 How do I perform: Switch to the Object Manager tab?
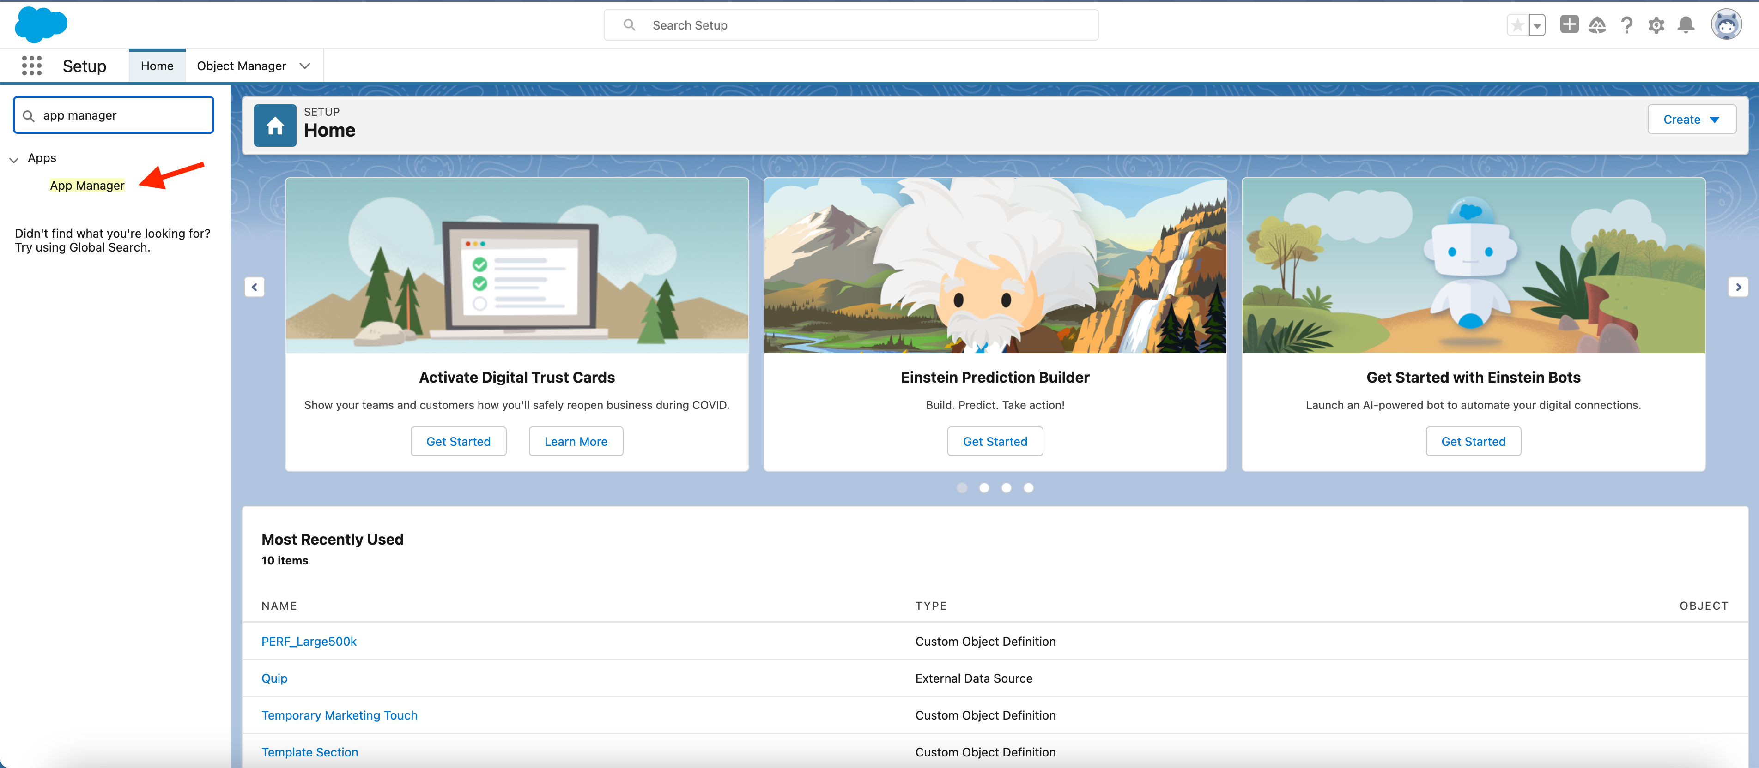[241, 66]
